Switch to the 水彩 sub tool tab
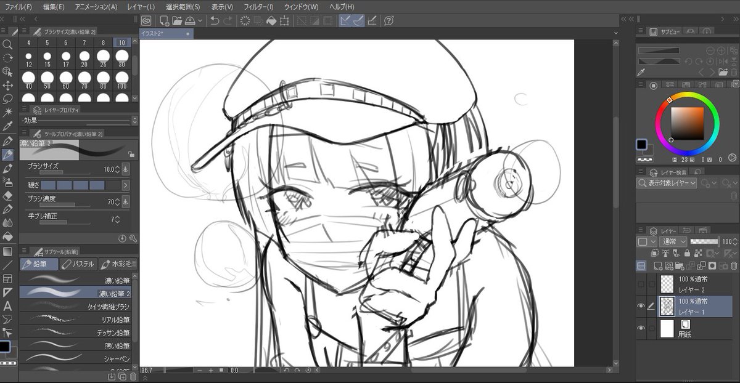The width and height of the screenshot is (740, 383). pyautogui.click(x=118, y=264)
